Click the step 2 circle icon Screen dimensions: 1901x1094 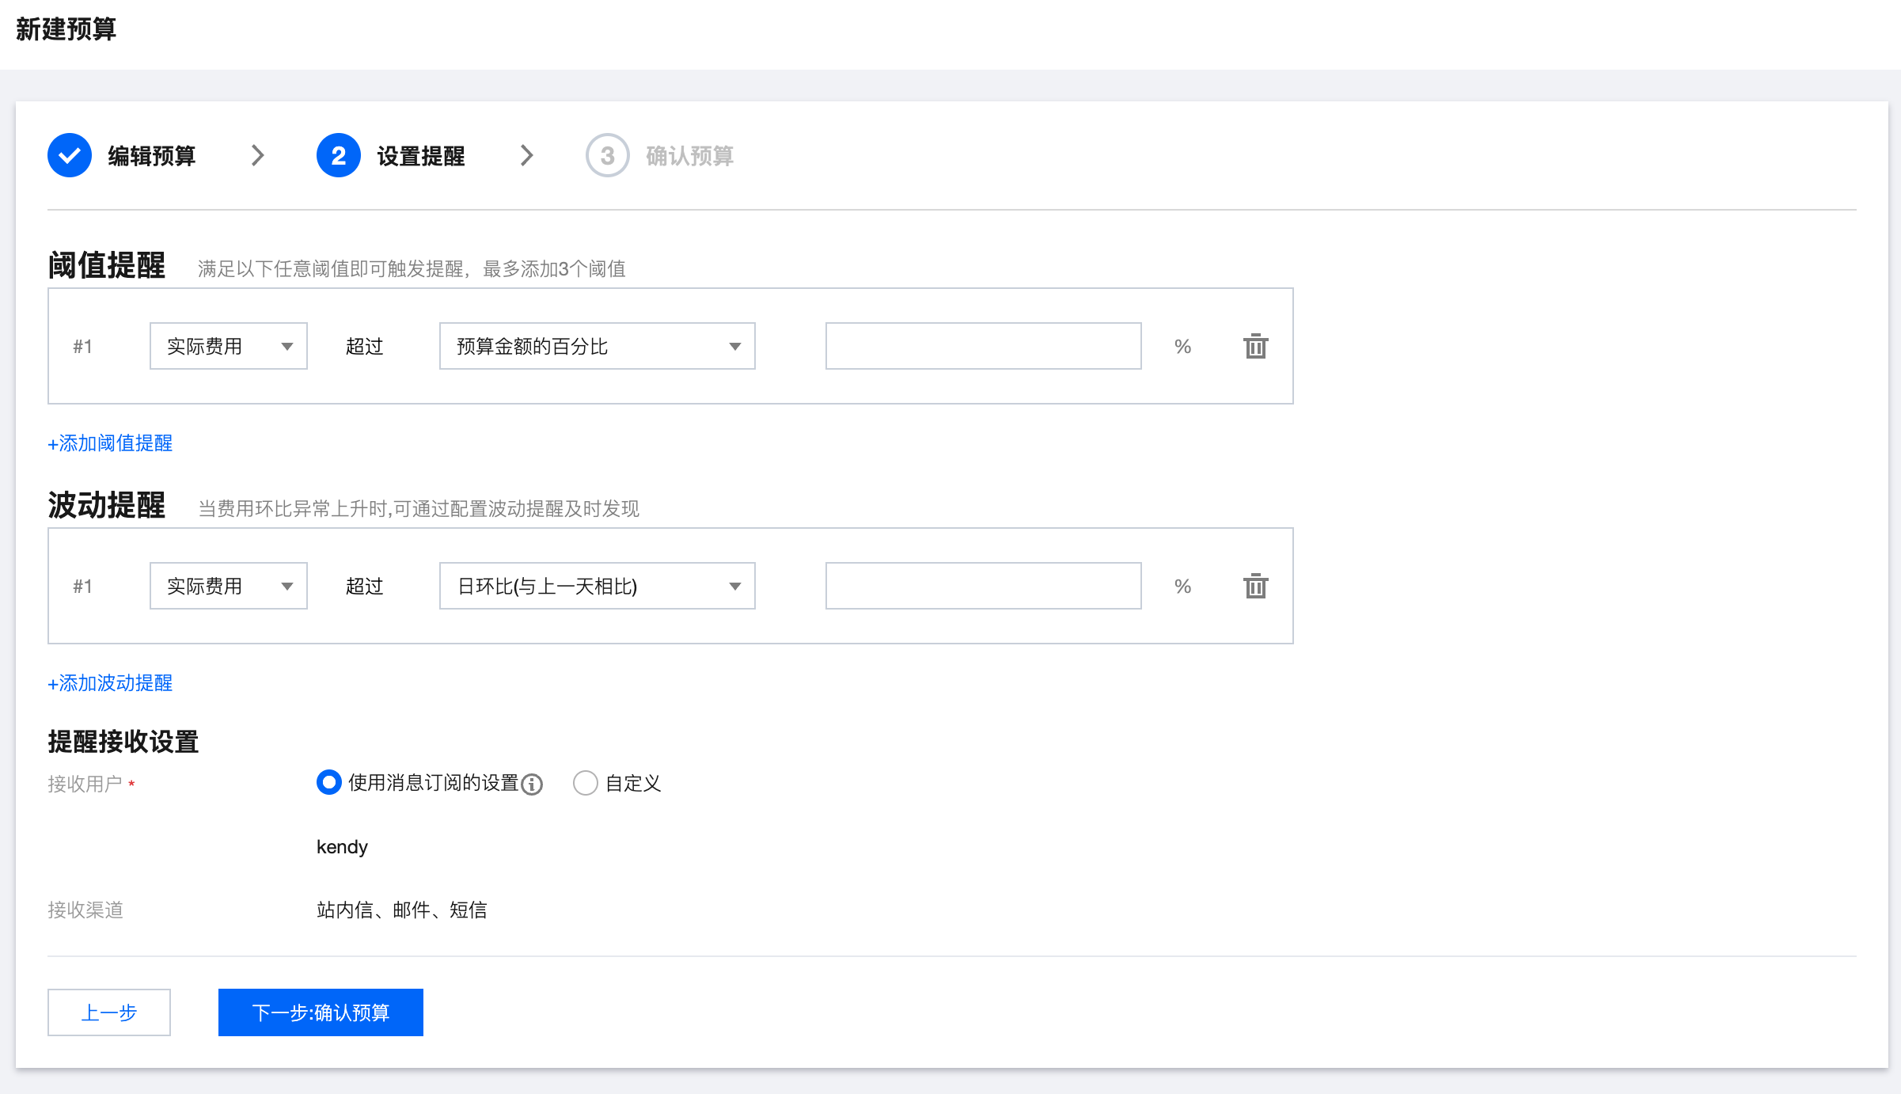coord(338,155)
